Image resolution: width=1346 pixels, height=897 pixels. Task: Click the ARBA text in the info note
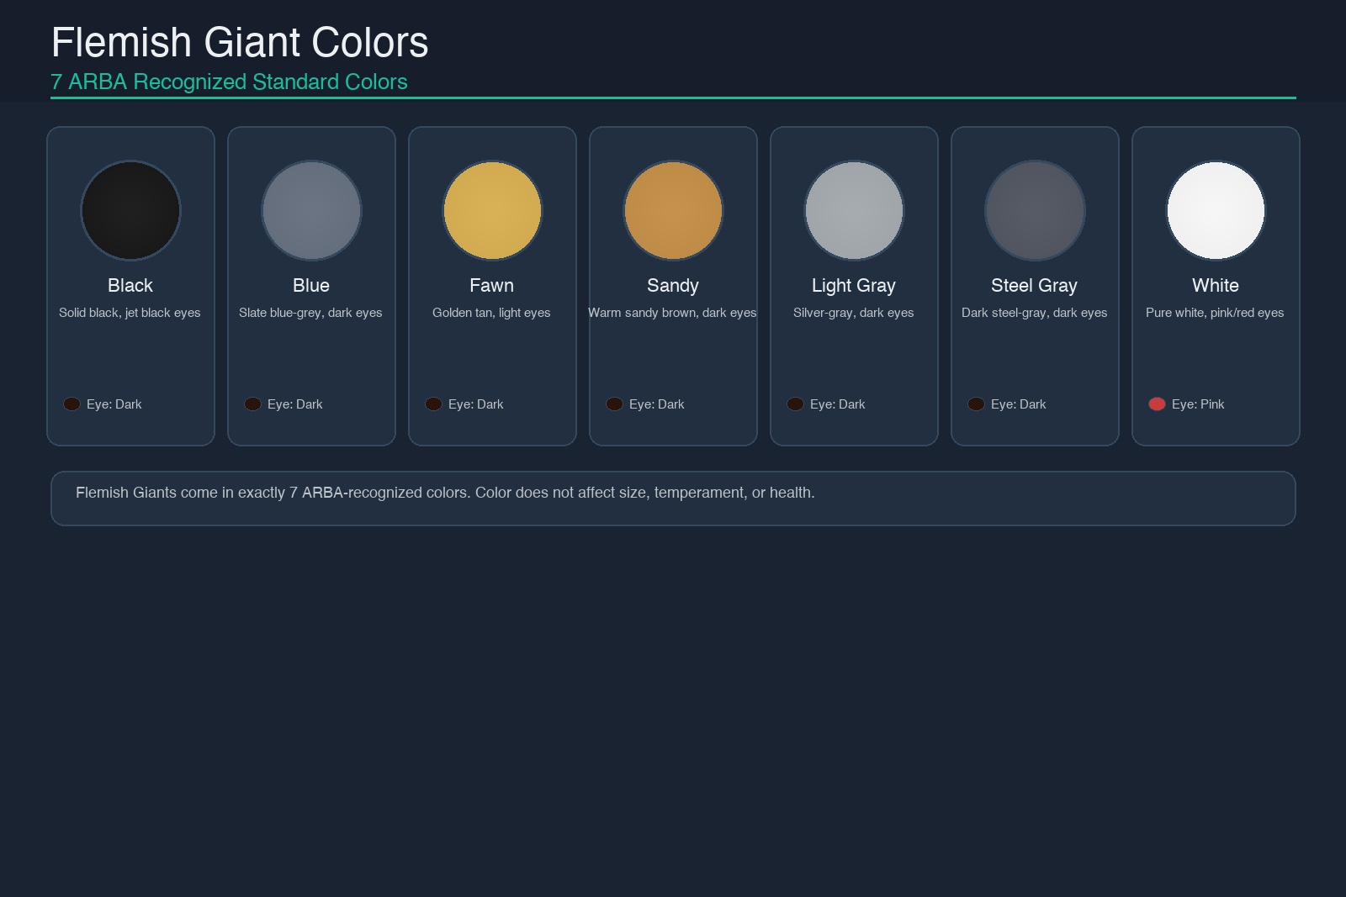pyautogui.click(x=324, y=493)
